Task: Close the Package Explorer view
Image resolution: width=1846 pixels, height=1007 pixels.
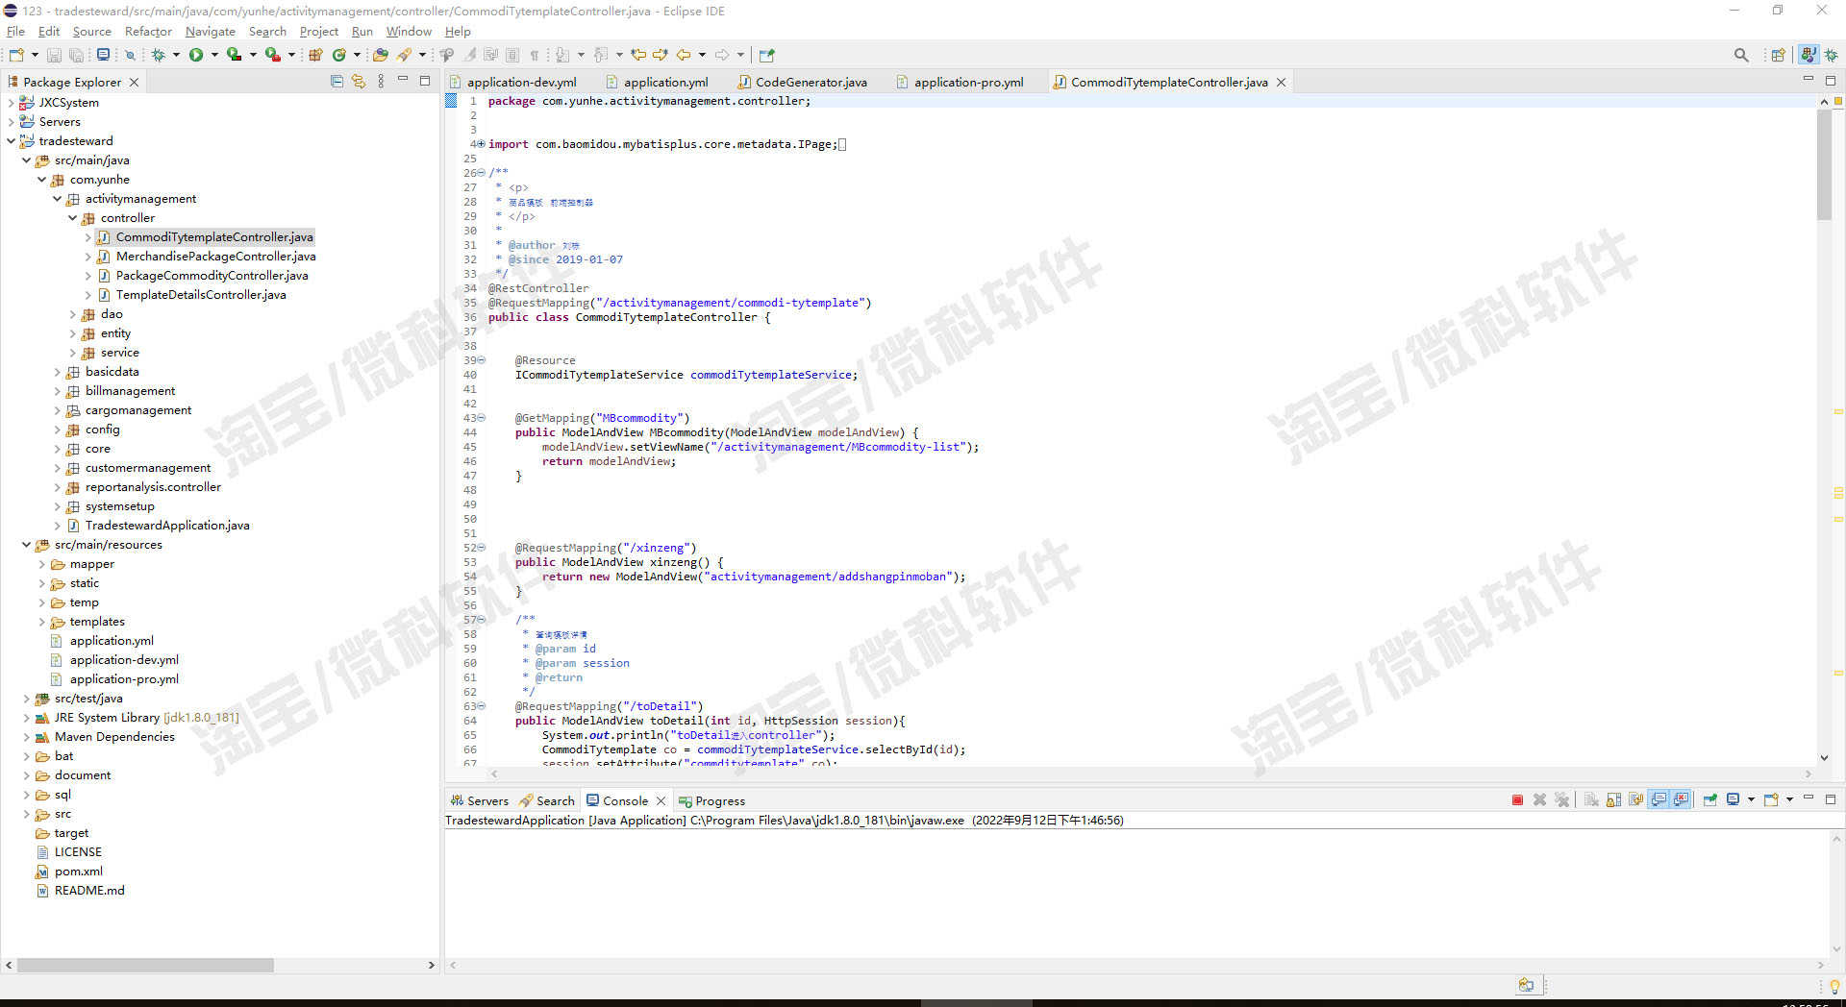Action: [x=134, y=82]
